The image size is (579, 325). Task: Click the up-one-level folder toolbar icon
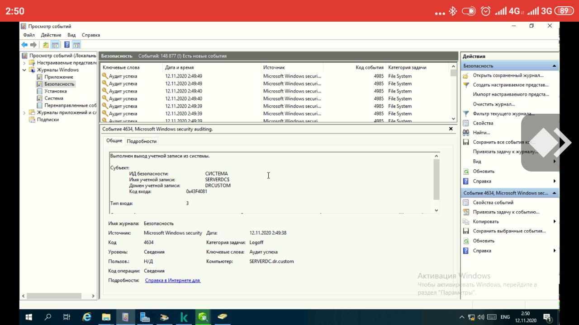[46, 45]
